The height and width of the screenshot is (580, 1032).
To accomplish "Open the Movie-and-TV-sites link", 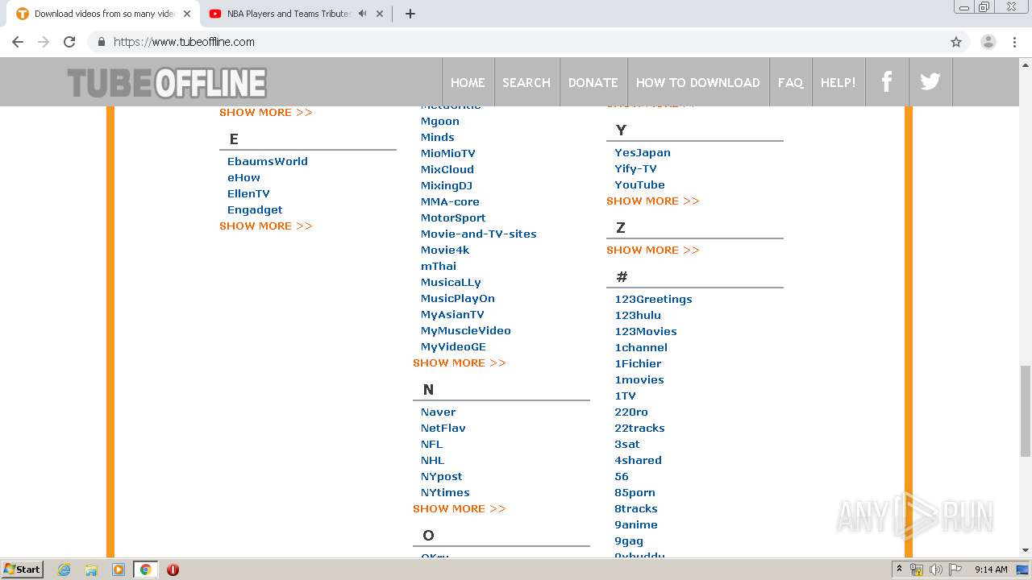I will [x=479, y=234].
